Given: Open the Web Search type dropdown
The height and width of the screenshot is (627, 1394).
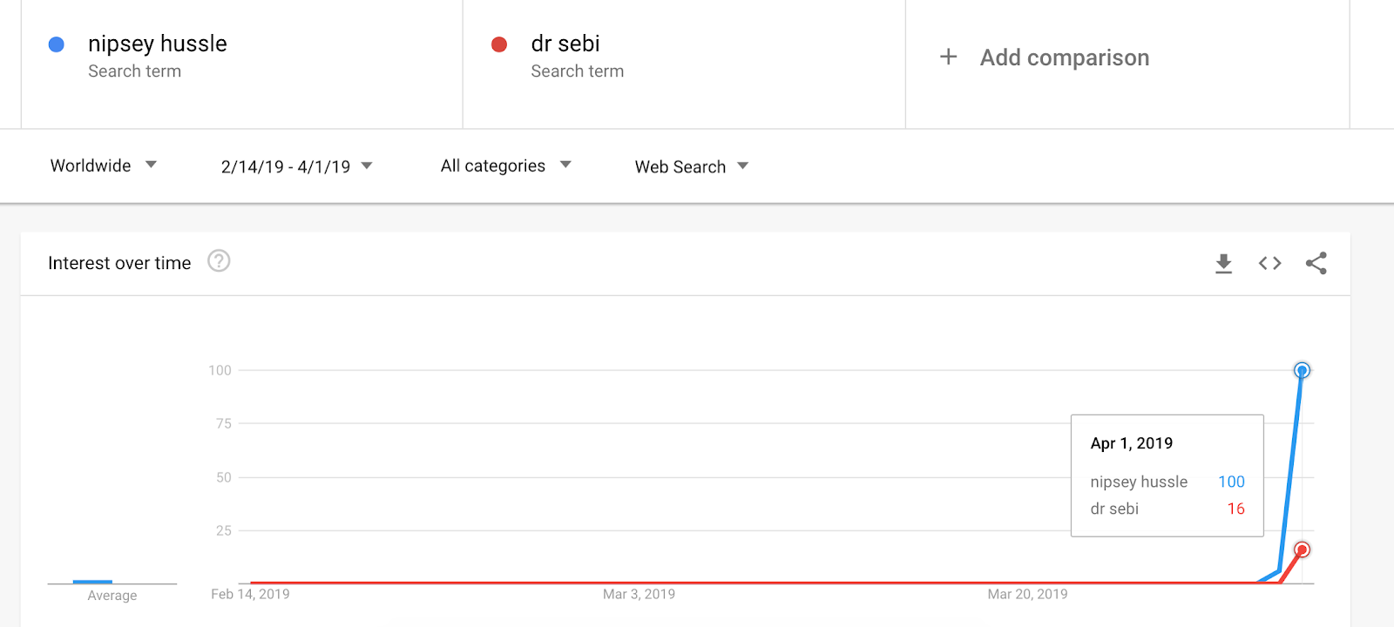Looking at the screenshot, I should click(691, 166).
